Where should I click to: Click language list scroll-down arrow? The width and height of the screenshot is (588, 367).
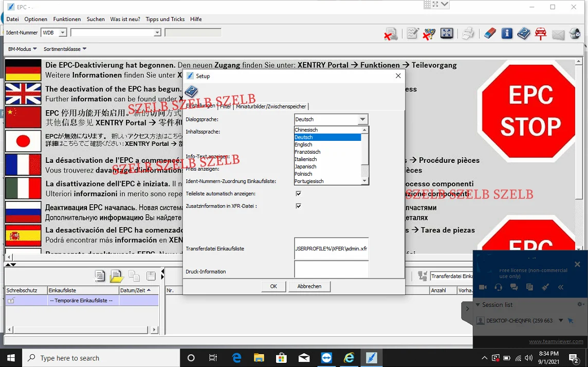coord(364,181)
